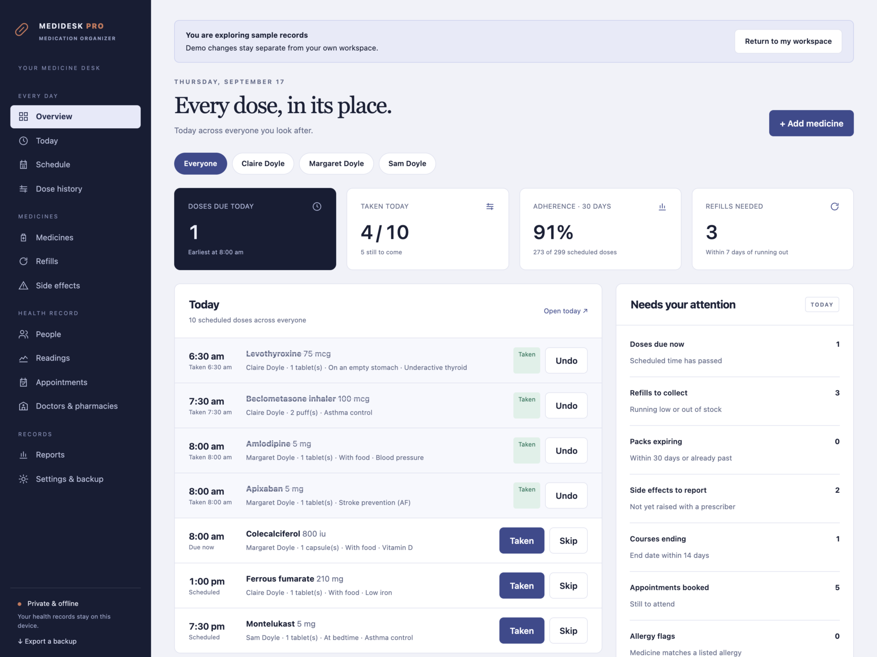Skip the Ferrous fumarate dose
Viewport: 877px width, 657px height.
tap(568, 586)
